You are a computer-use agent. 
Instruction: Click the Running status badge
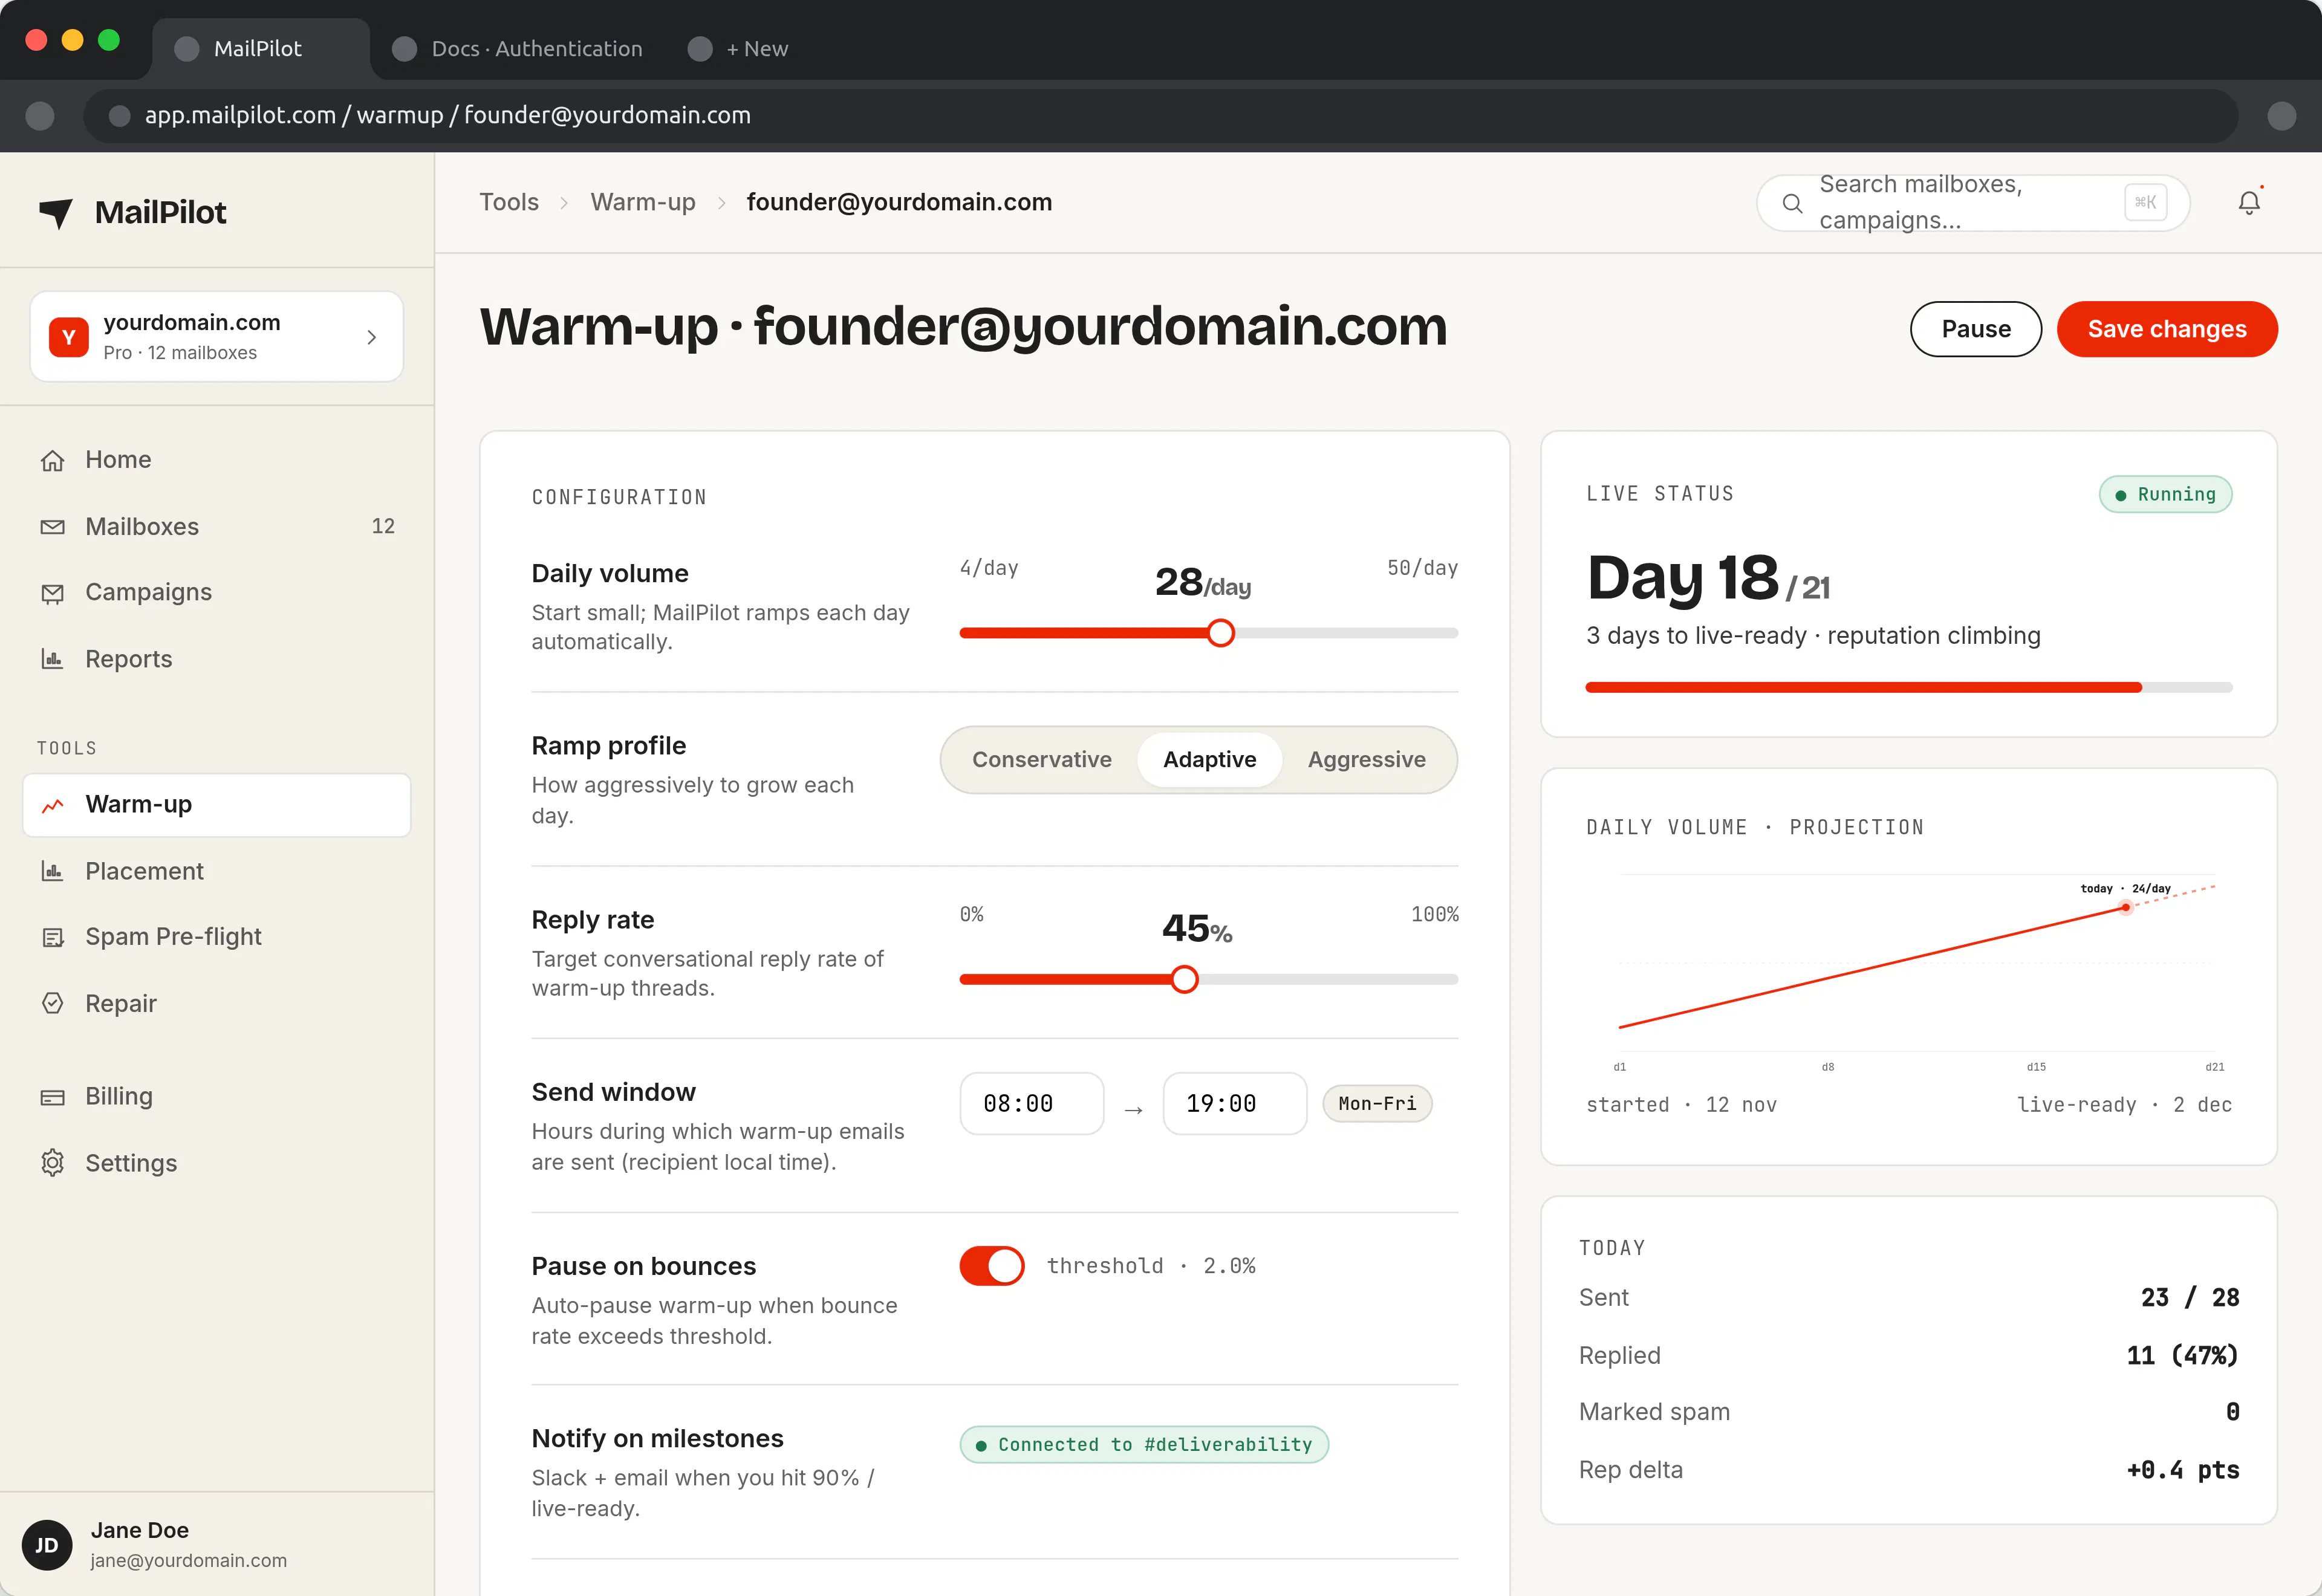pyautogui.click(x=2165, y=494)
